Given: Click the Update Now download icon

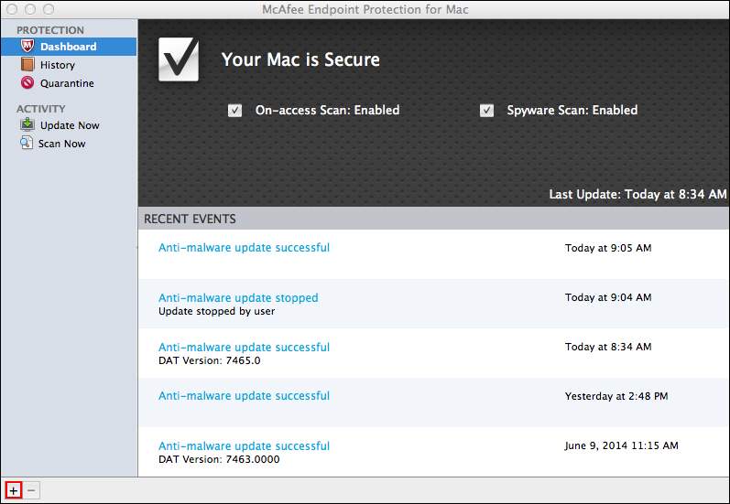Looking at the screenshot, I should [x=27, y=124].
